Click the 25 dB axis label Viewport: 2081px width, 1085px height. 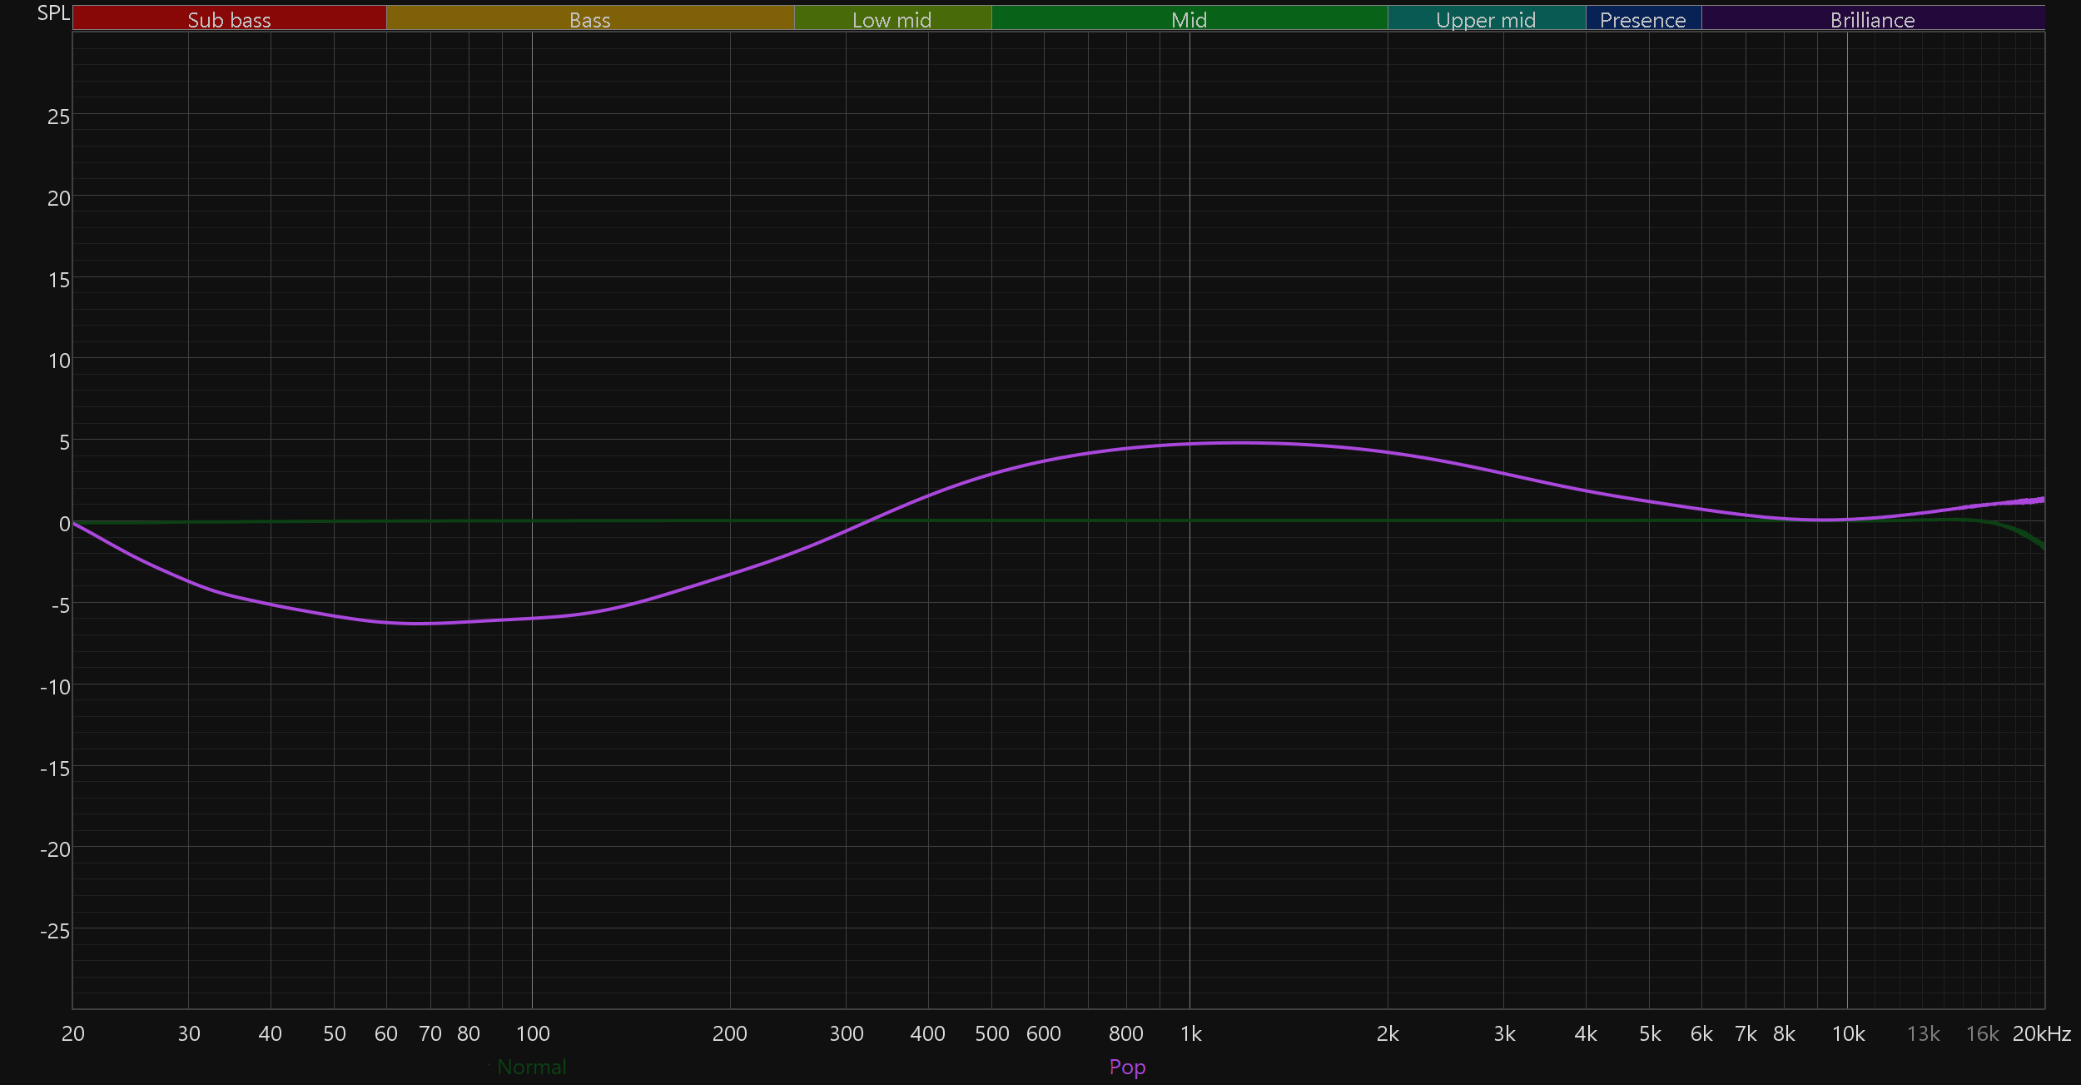(x=58, y=117)
